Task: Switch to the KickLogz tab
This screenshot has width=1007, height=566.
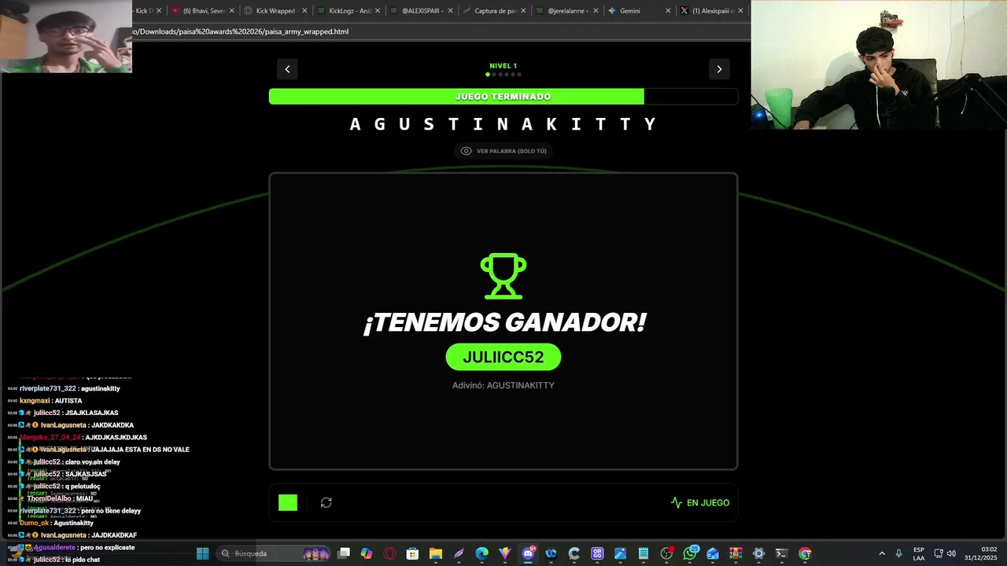Action: pyautogui.click(x=349, y=11)
